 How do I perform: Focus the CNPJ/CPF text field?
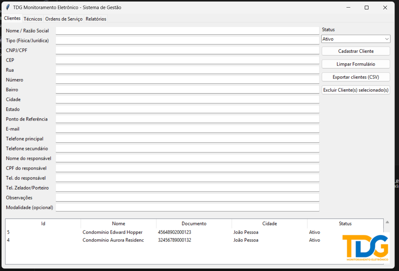pyautogui.click(x=187, y=50)
